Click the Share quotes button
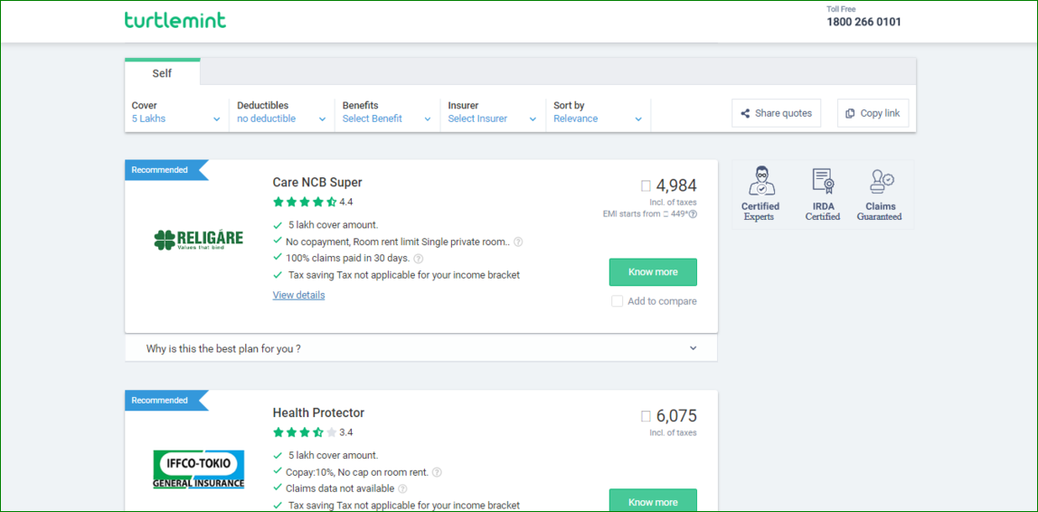This screenshot has width=1038, height=512. [x=776, y=113]
